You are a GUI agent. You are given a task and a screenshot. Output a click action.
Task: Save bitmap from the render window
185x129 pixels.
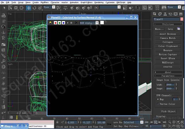point(50,23)
